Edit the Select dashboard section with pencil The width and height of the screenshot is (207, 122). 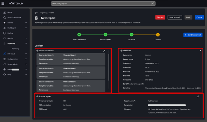[x=104, y=51]
